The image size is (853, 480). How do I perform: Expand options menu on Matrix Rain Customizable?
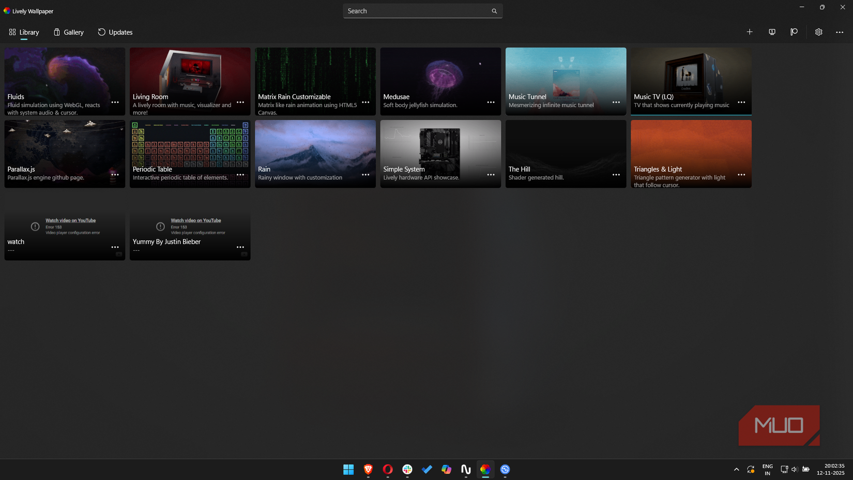[365, 102]
